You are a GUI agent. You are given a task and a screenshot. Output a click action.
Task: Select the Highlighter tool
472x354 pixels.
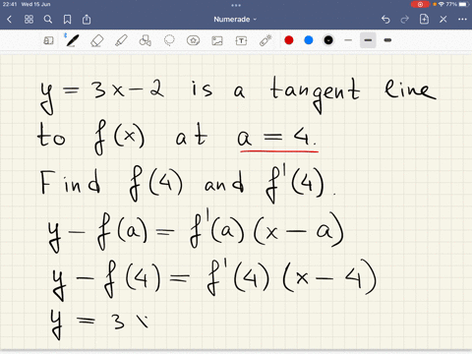[121, 40]
